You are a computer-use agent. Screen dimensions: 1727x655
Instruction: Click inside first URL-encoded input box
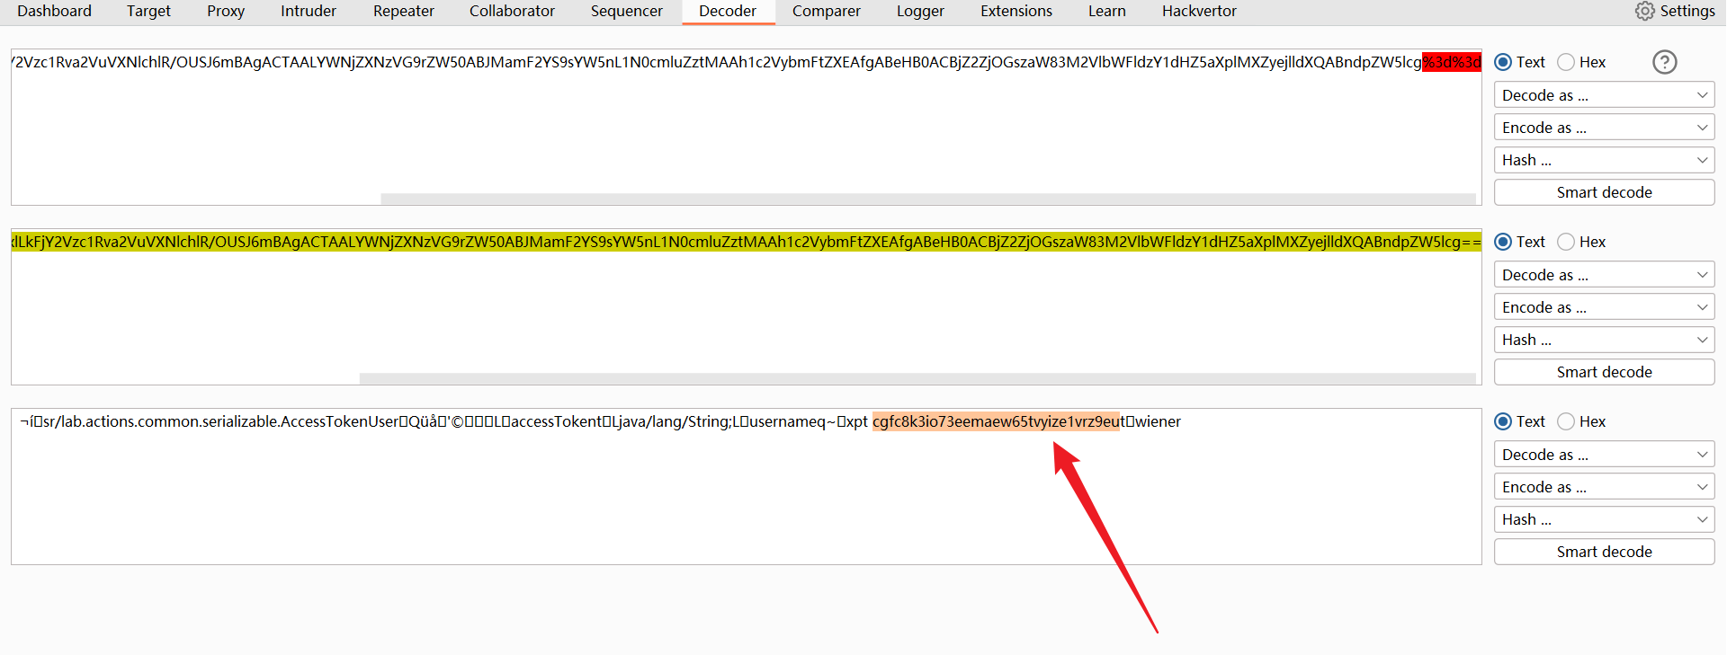click(x=747, y=127)
